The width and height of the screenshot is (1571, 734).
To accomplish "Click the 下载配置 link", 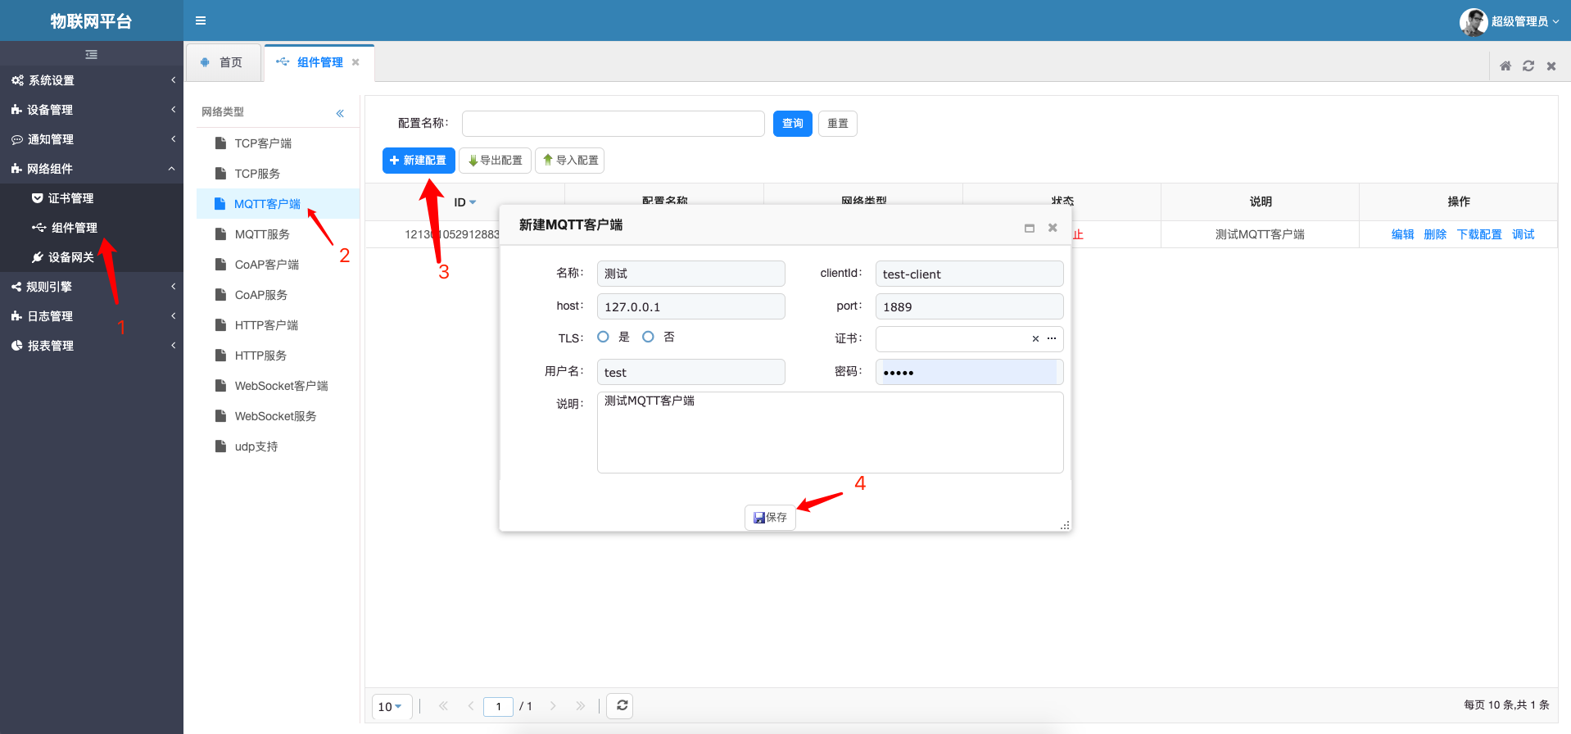I will tap(1478, 234).
